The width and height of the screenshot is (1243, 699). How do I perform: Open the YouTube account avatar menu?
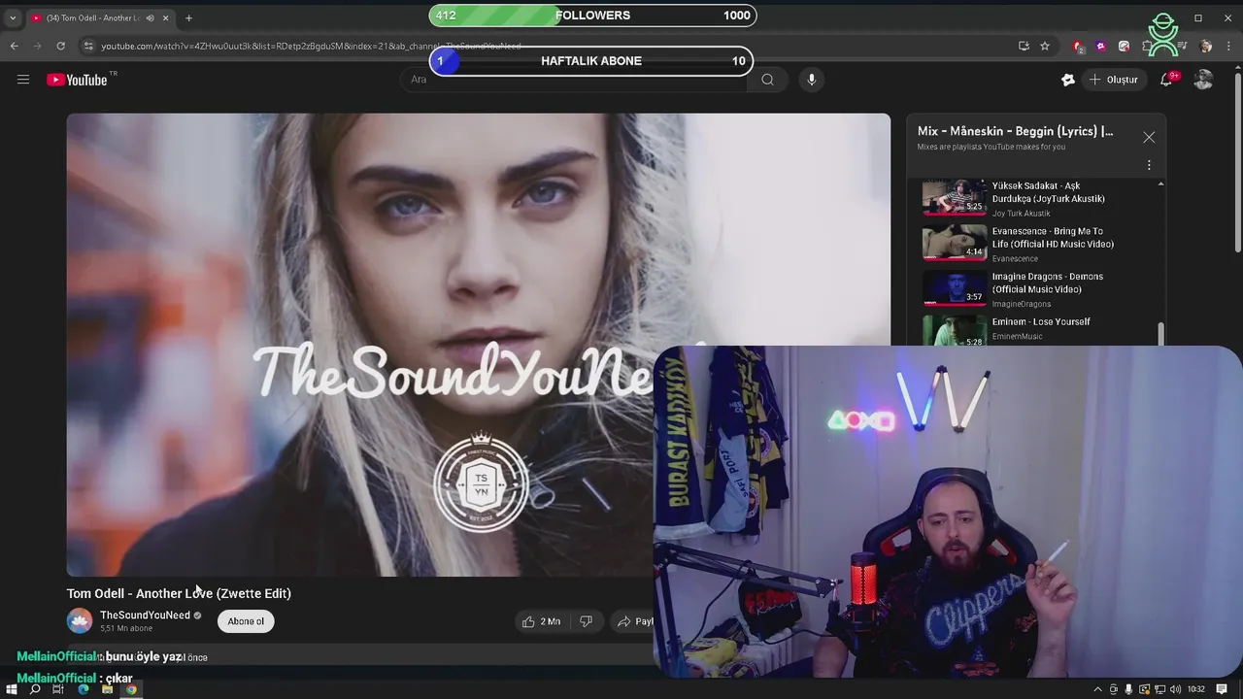[x=1203, y=80]
